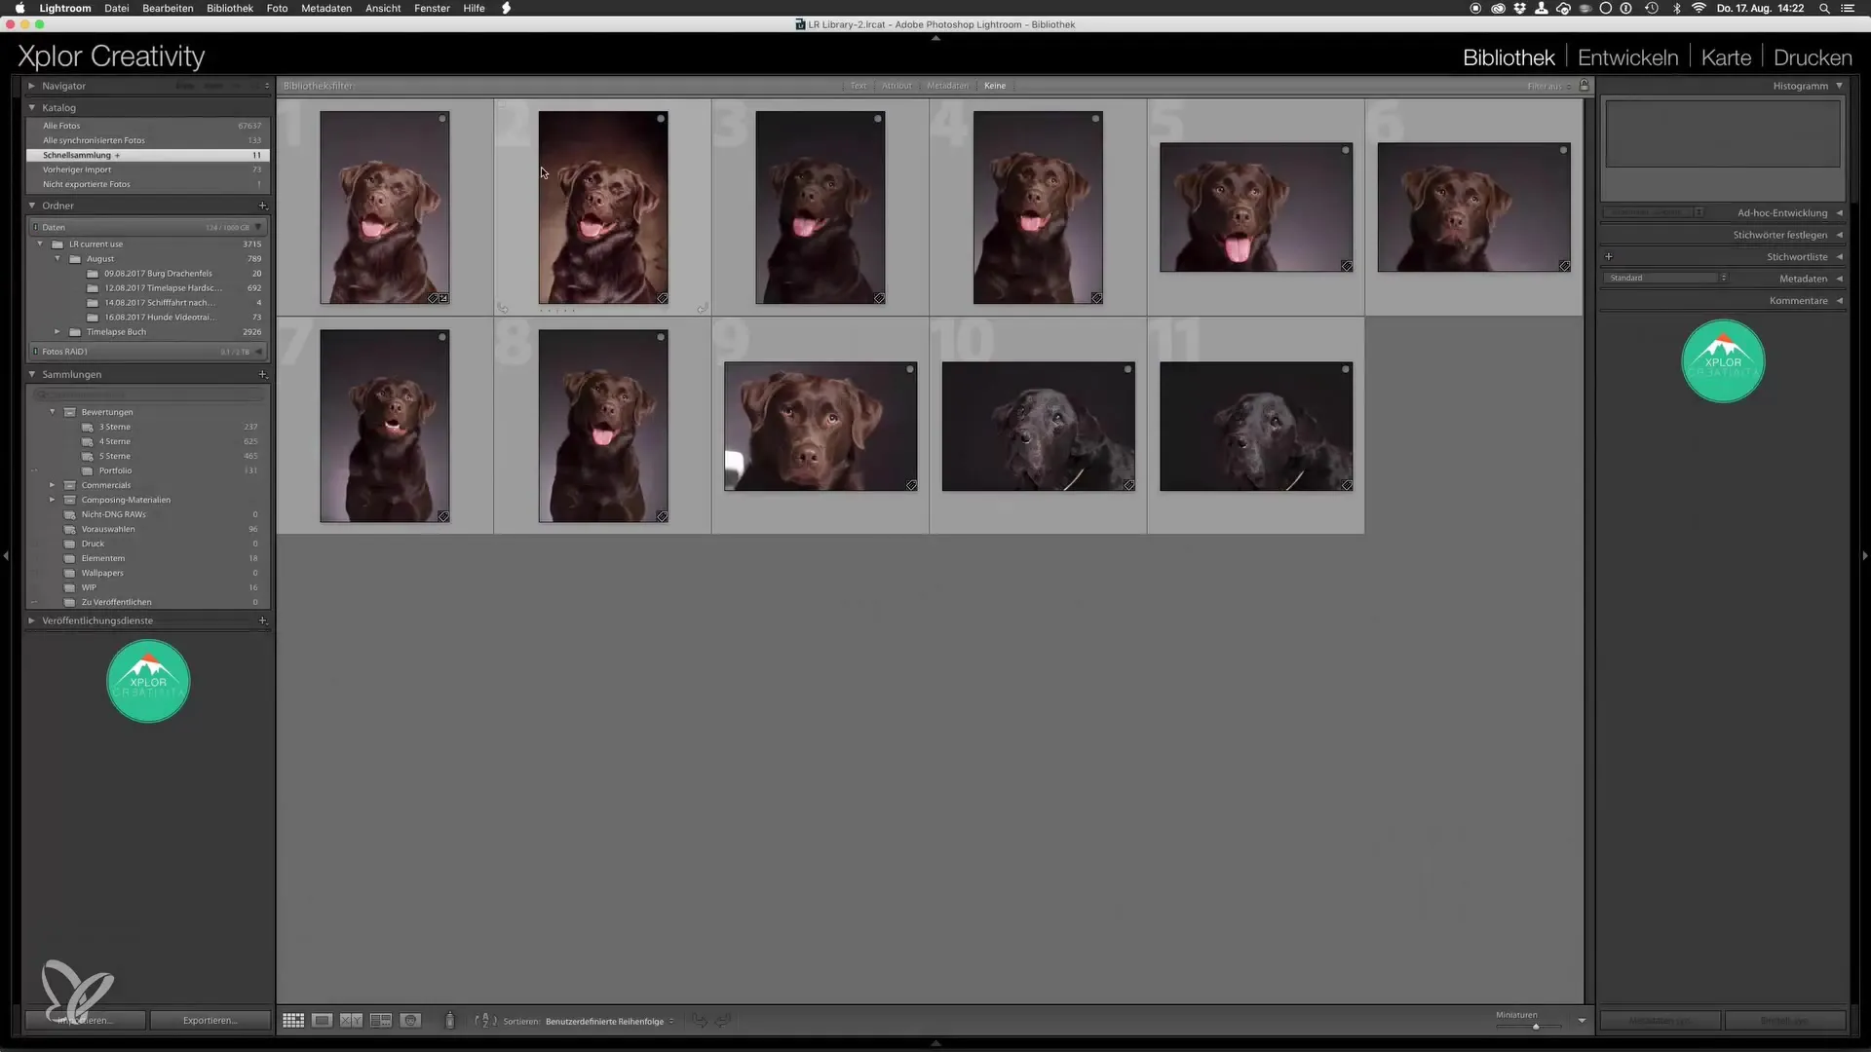Open 09.08.2017 Burg Drachenfels folder

coord(158,274)
